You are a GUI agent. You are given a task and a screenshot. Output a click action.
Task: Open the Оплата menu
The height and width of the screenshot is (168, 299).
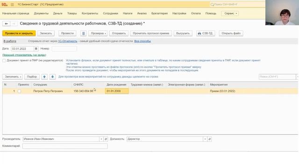click(x=196, y=14)
